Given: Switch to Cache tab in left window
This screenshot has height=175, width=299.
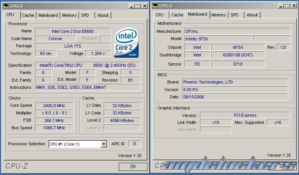Looking at the screenshot, I should [x=28, y=15].
